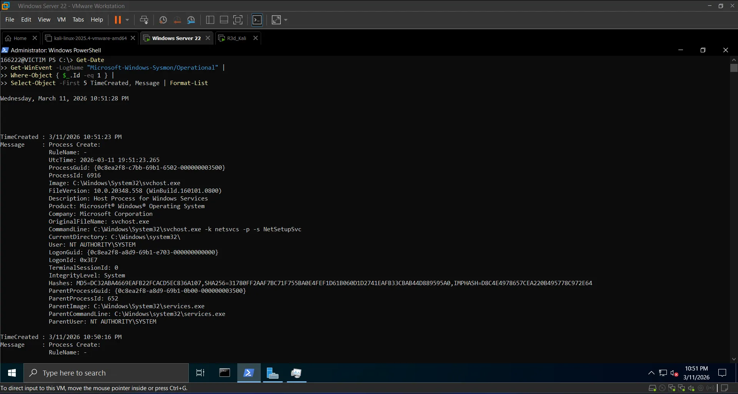The image size is (738, 394).
Task: Click the stretch guest display icon
Action: click(276, 20)
